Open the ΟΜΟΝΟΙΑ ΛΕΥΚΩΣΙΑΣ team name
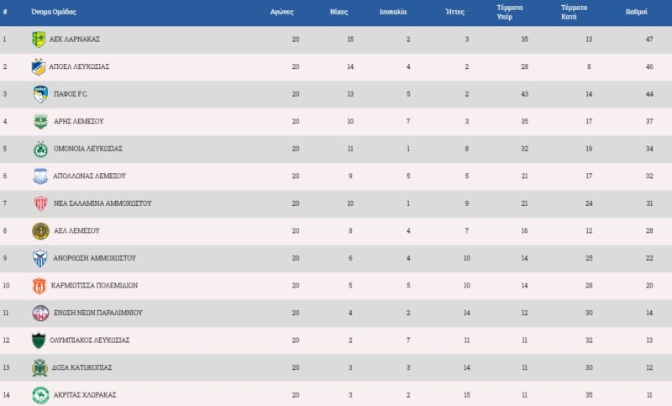 [88, 149]
